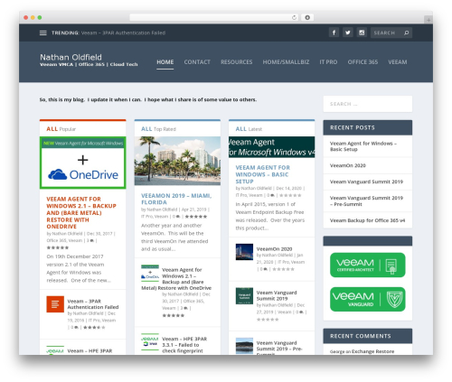Select the ALL Top Rated tab

coord(158,129)
